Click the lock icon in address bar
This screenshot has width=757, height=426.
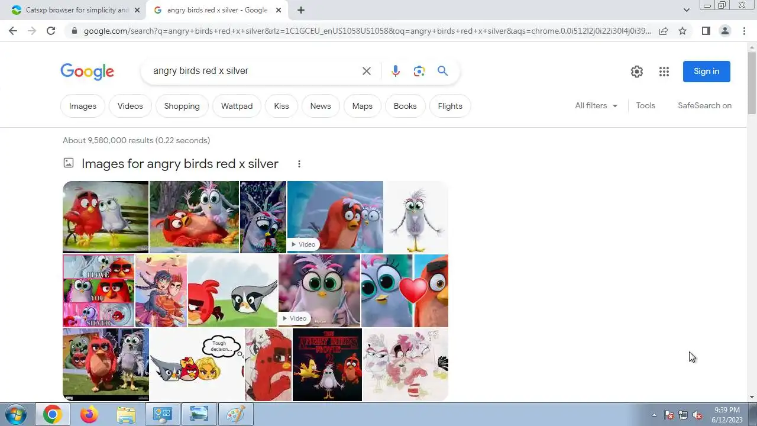tap(74, 31)
